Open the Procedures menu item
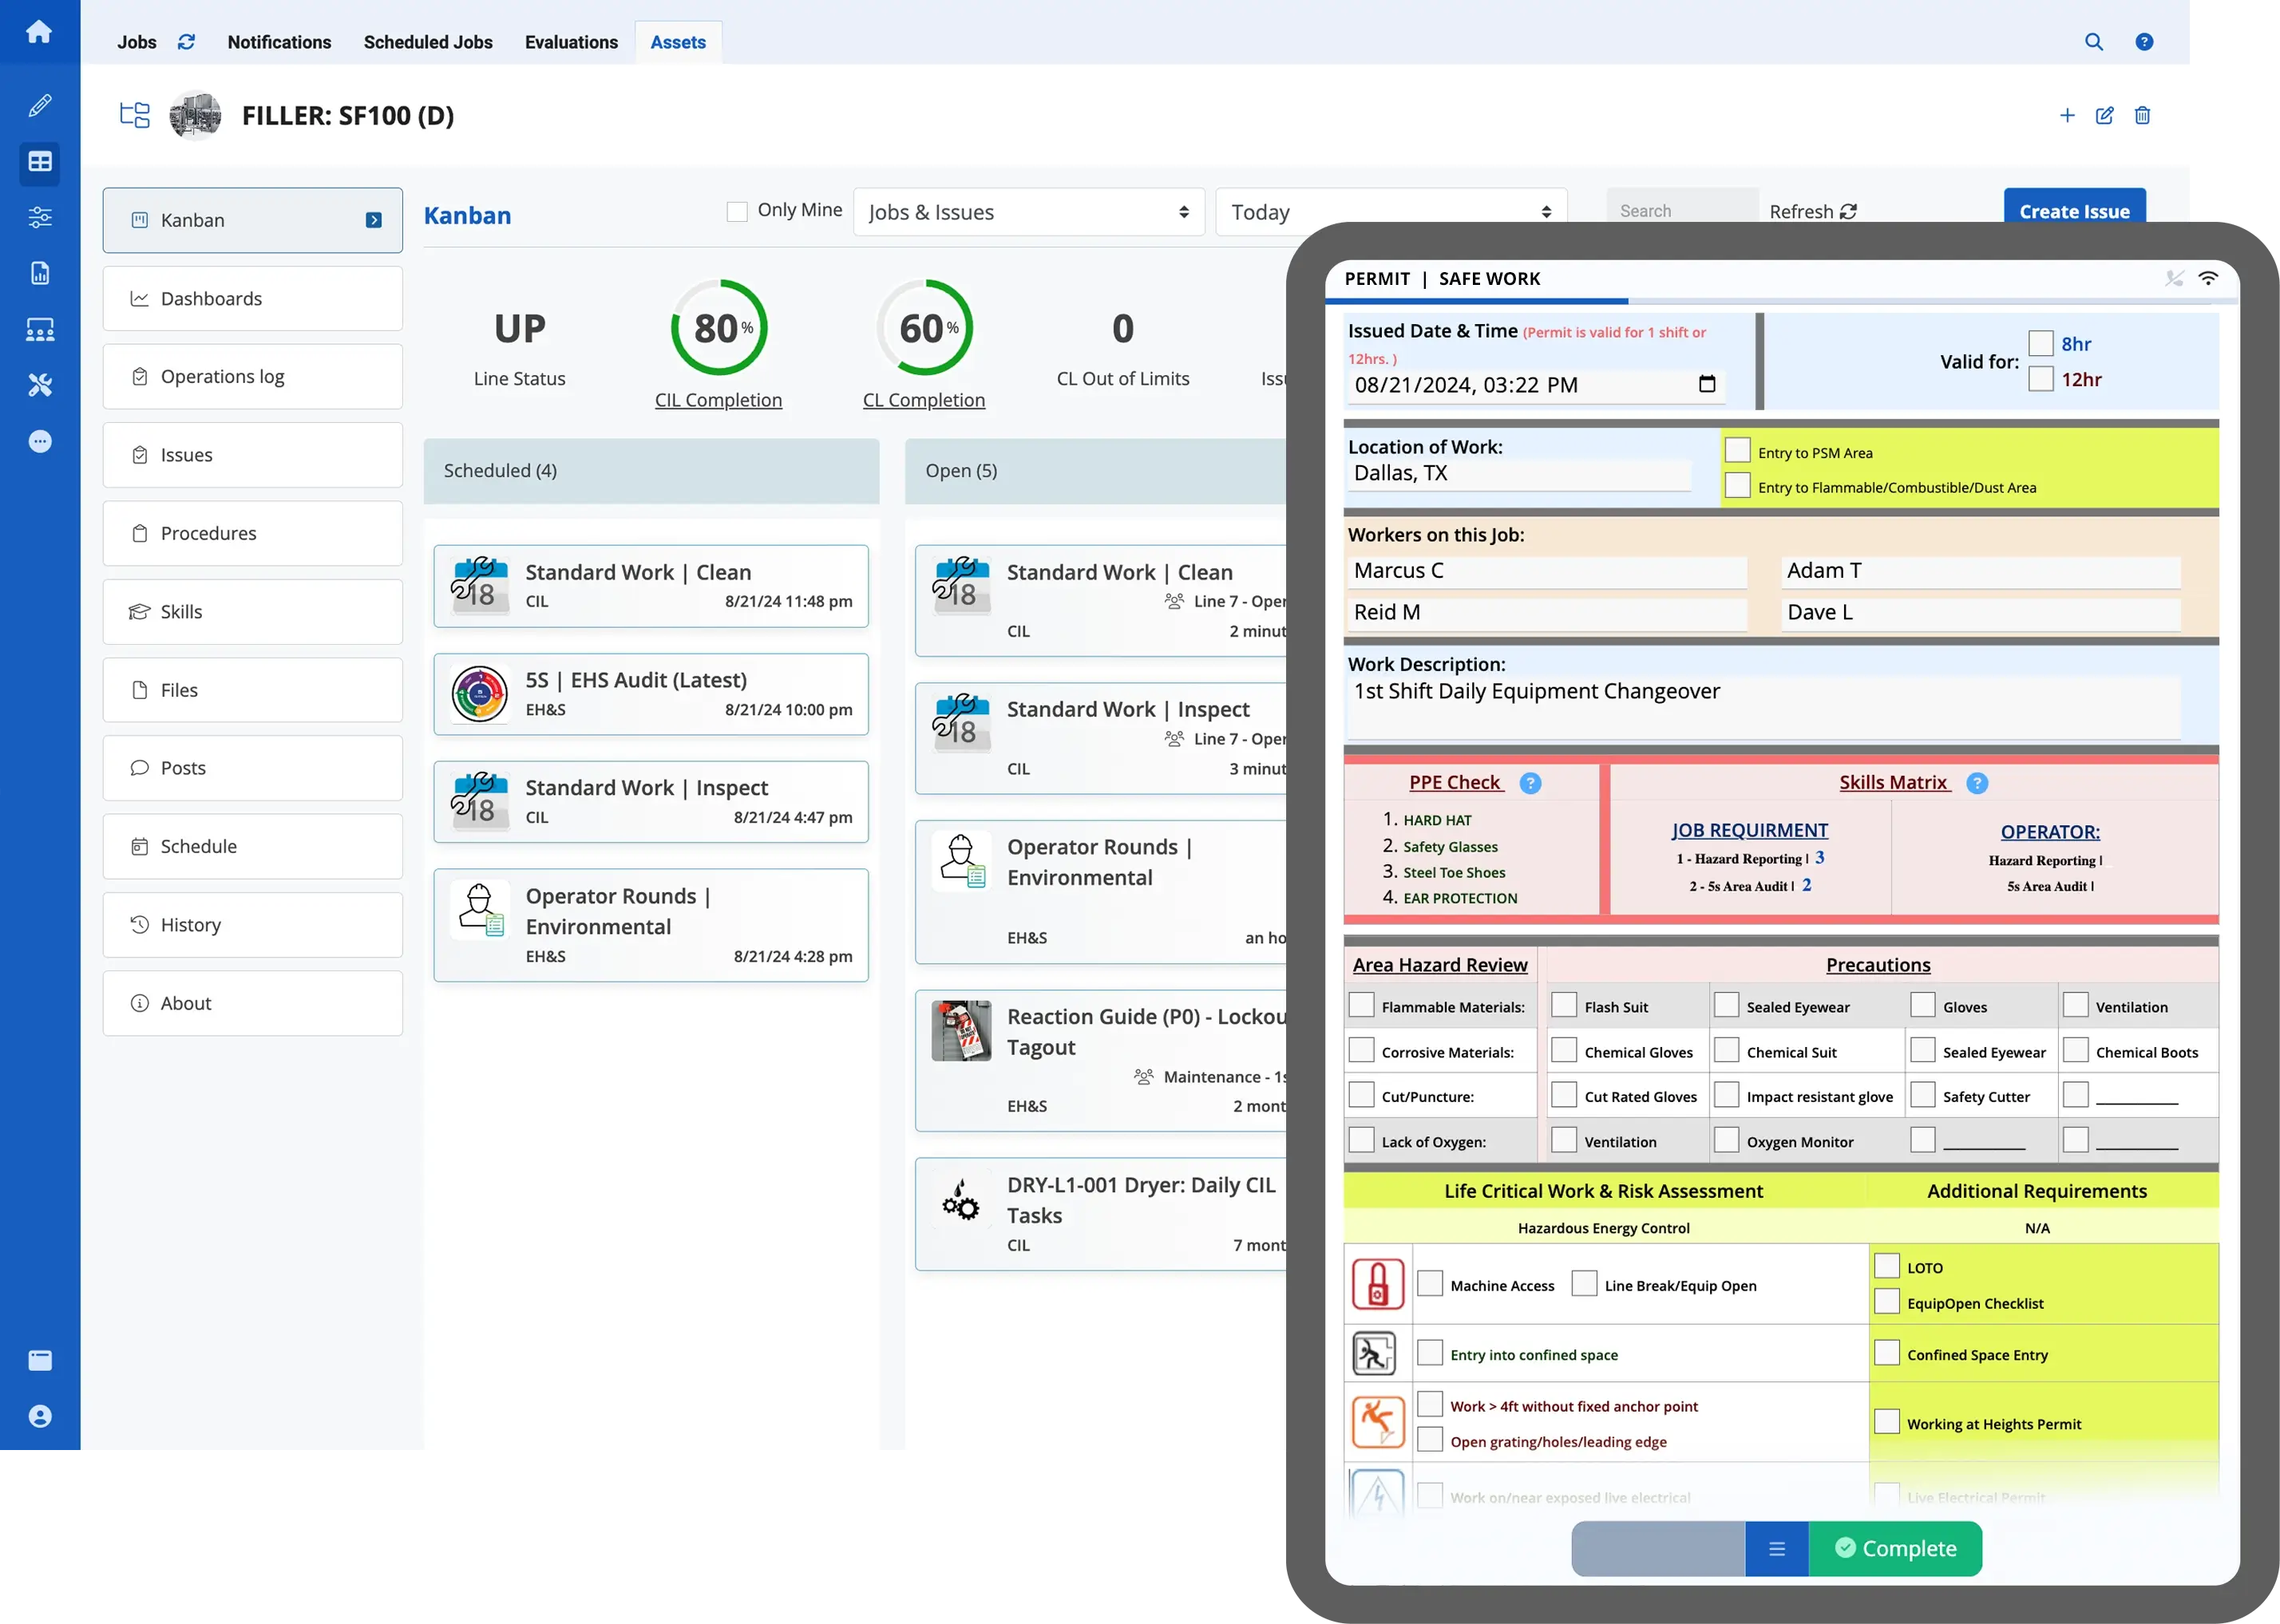This screenshot has height=1624, width=2280. coord(253,533)
